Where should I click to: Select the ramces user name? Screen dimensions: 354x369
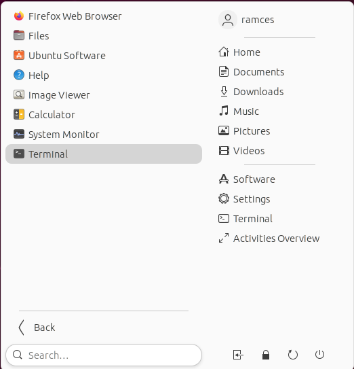258,20
